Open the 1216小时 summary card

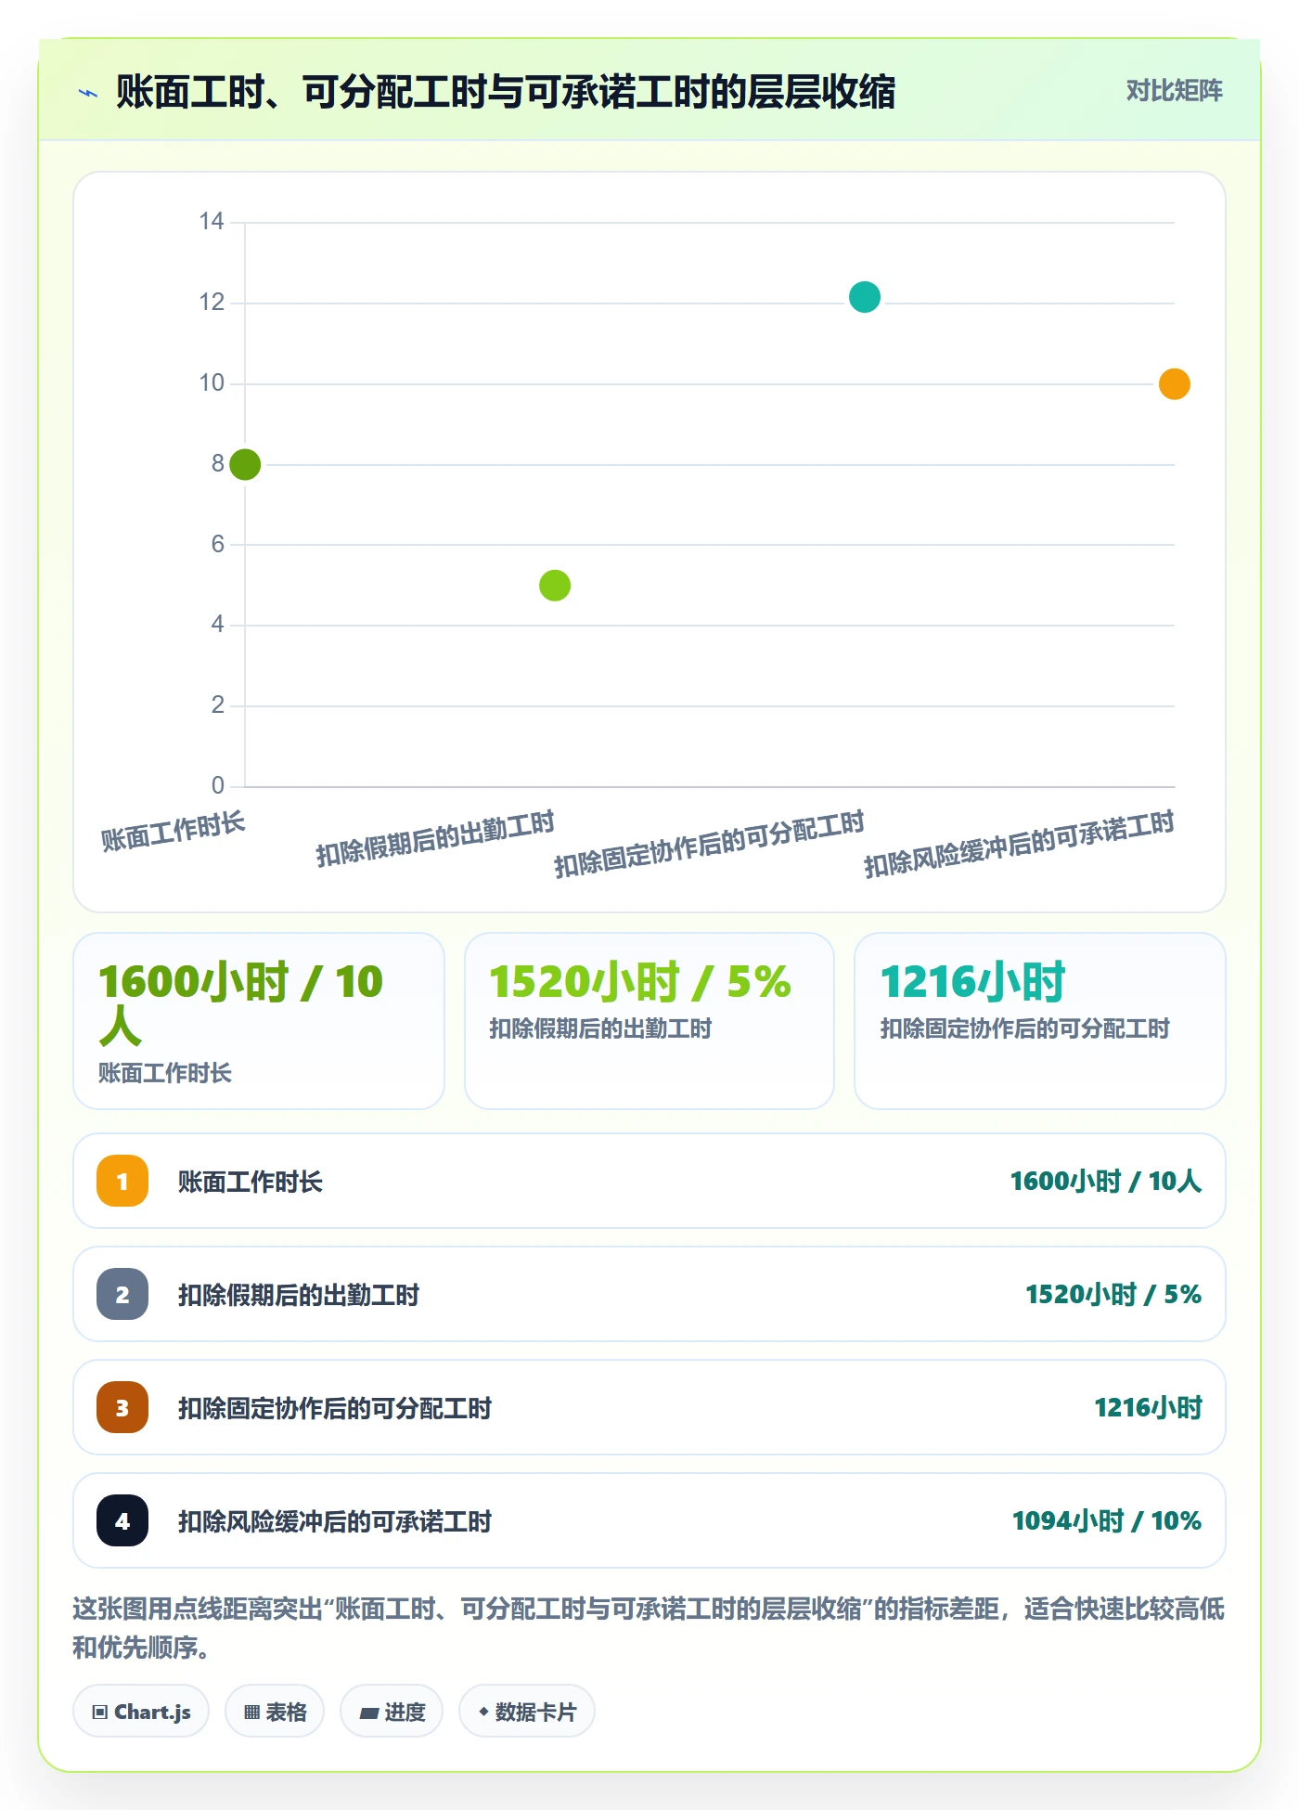coord(1040,1021)
